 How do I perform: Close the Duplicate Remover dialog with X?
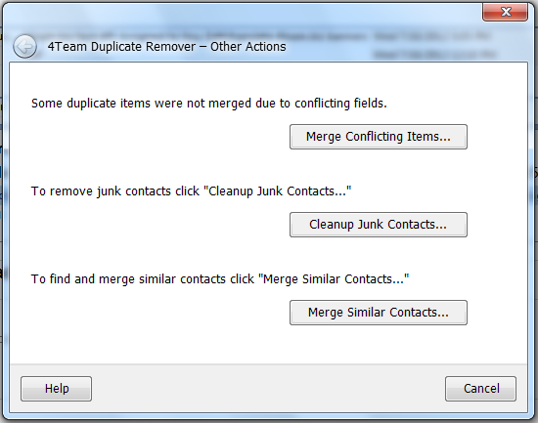point(505,12)
